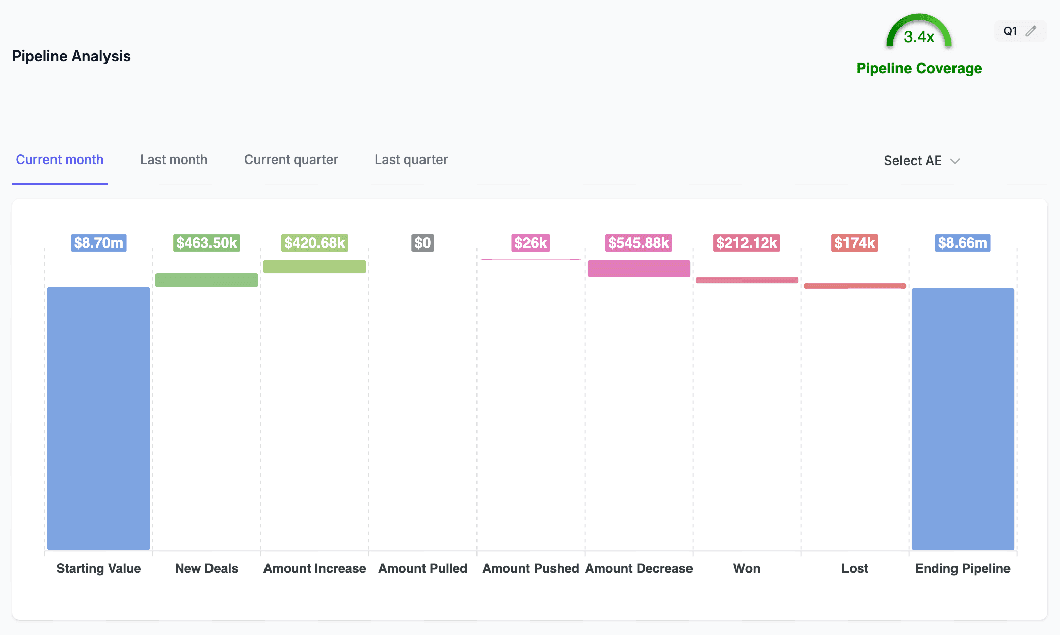
Task: Click the $212.12k value label
Action: 747,243
